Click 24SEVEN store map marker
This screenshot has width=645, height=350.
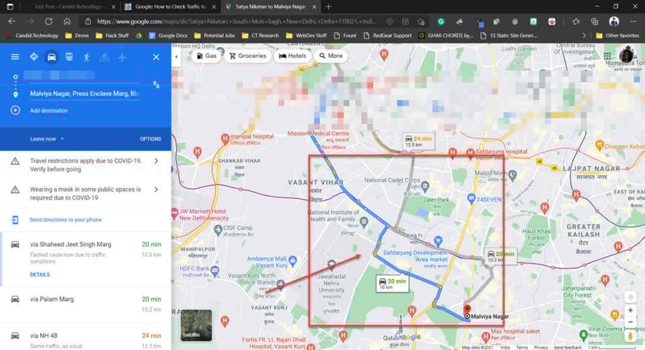click(471, 199)
